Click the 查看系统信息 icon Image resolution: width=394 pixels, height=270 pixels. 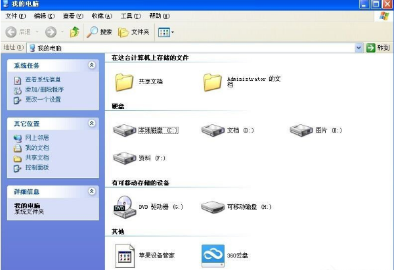pyautogui.click(x=17, y=80)
